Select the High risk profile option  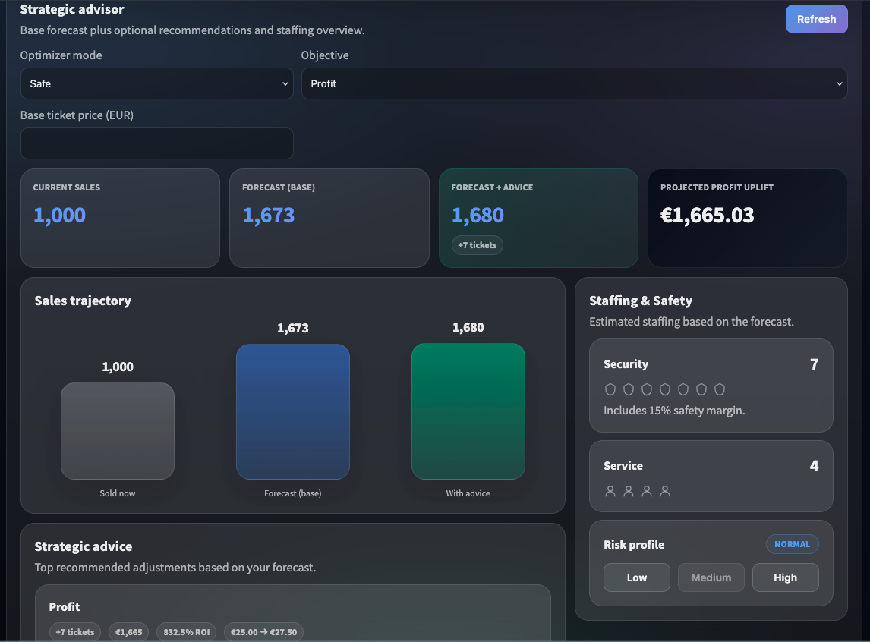click(785, 577)
